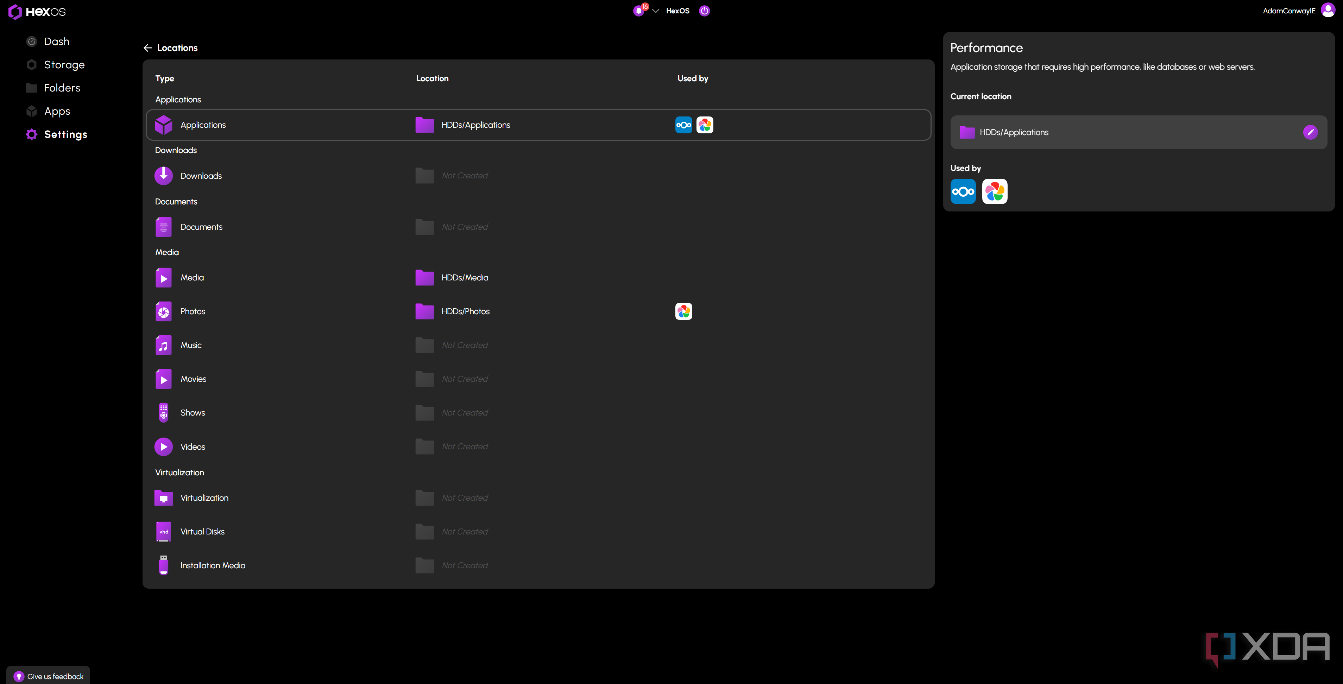Click the Virtualization monitor icon

tap(164, 498)
